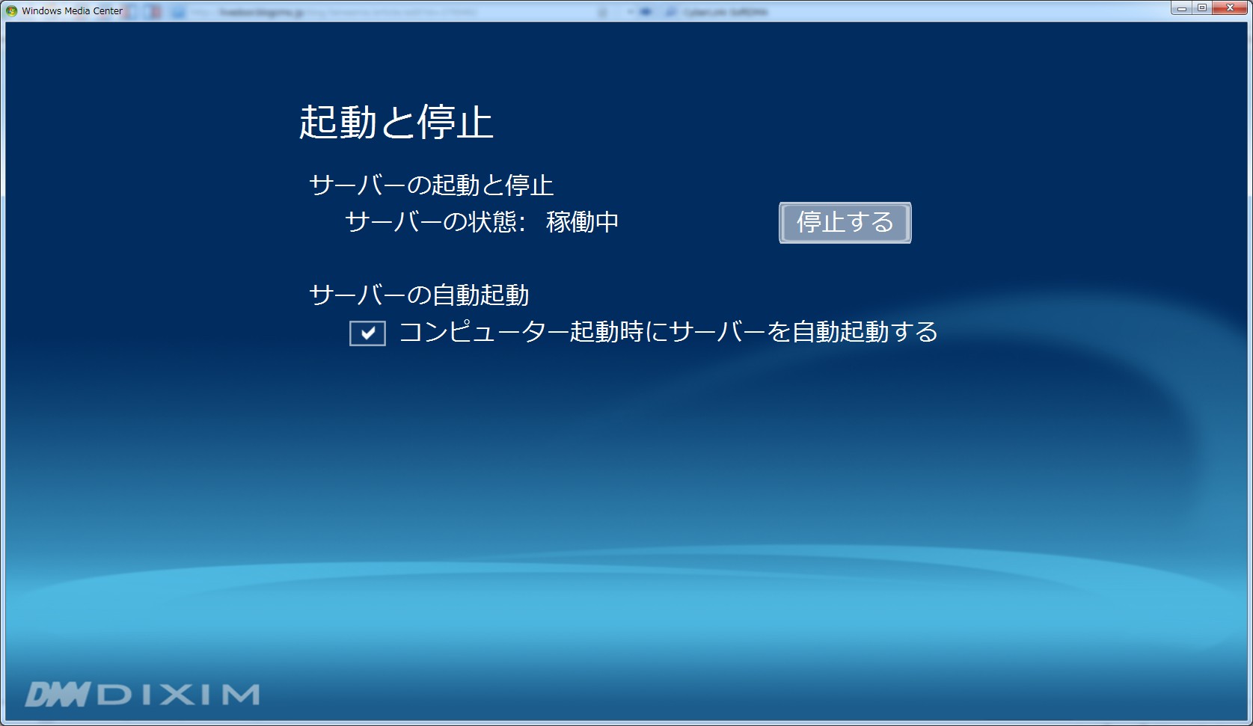This screenshot has width=1253, height=726.
Task: Toggle the コンピューター起動時にサーバーを自動起動する checkbox
Action: pyautogui.click(x=367, y=333)
